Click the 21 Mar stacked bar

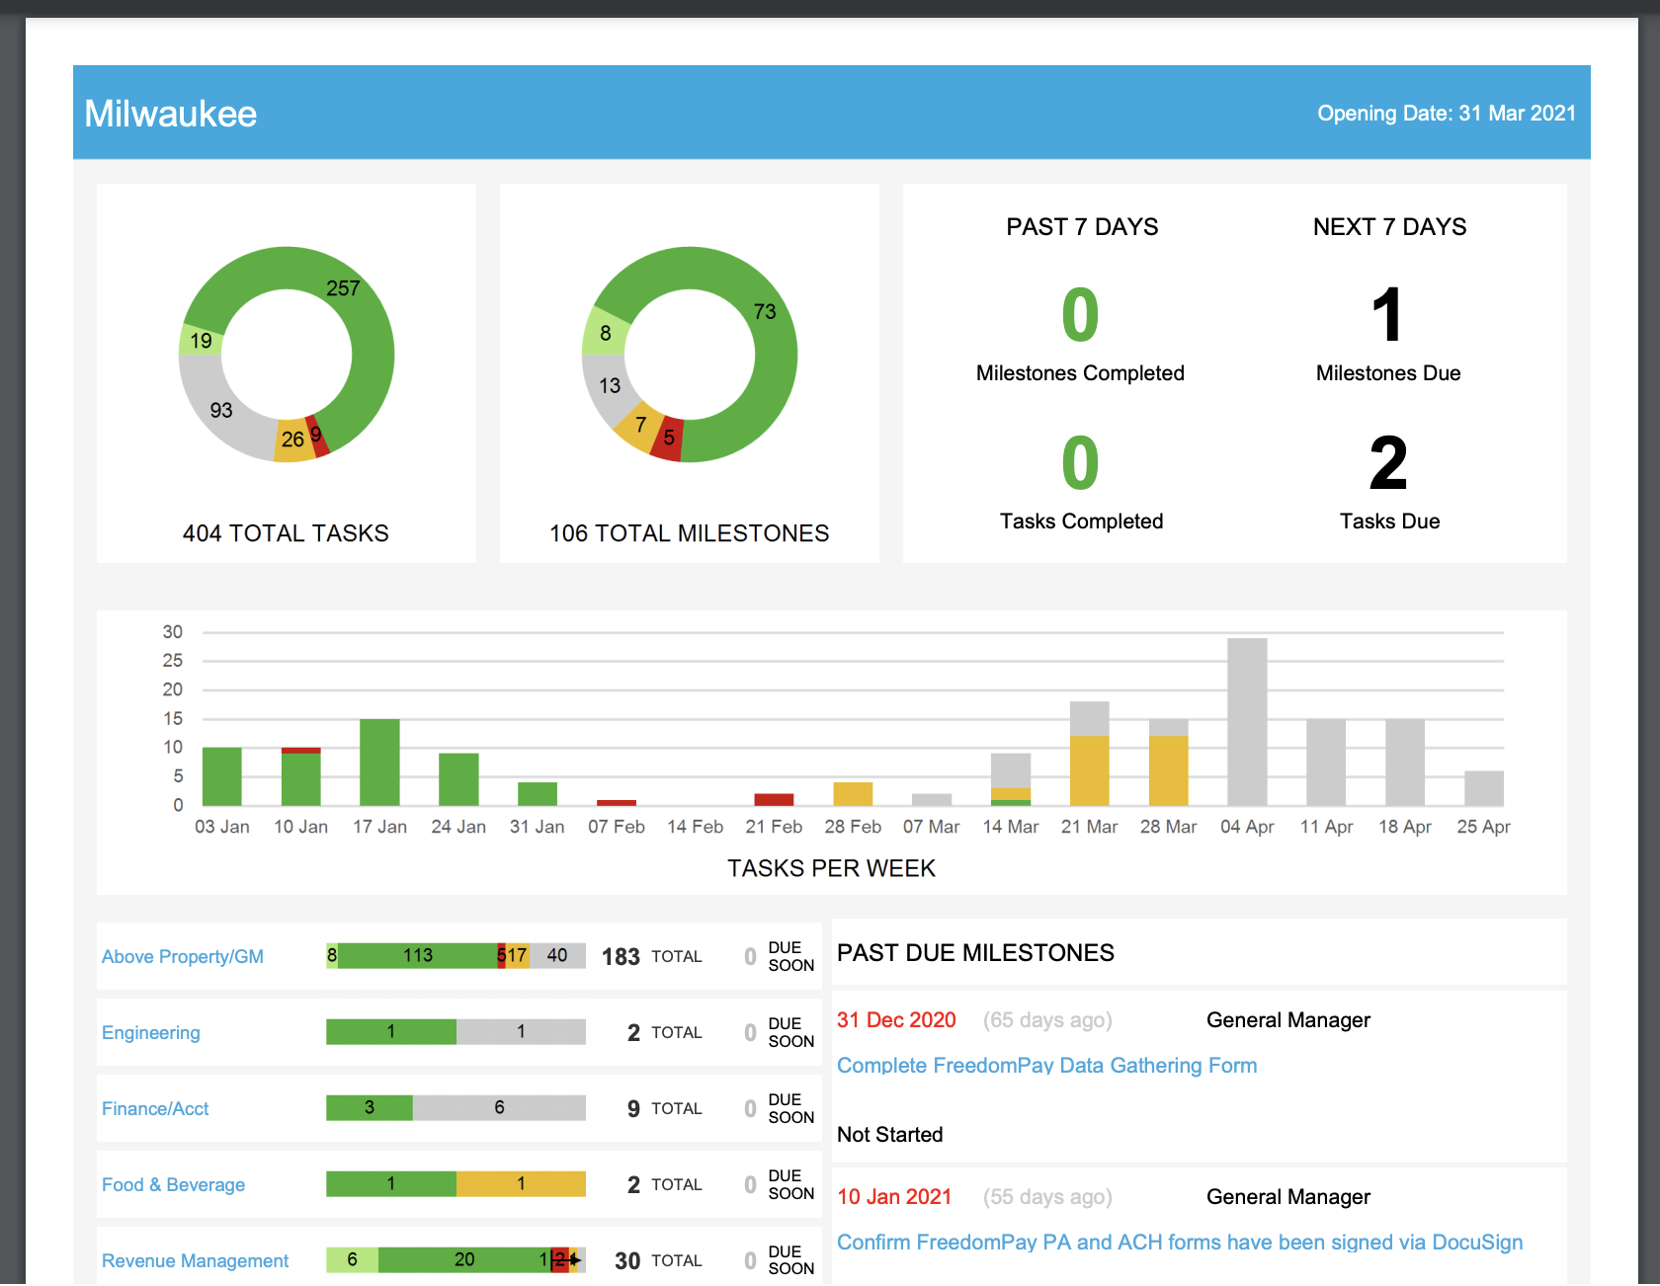[x=1089, y=754]
